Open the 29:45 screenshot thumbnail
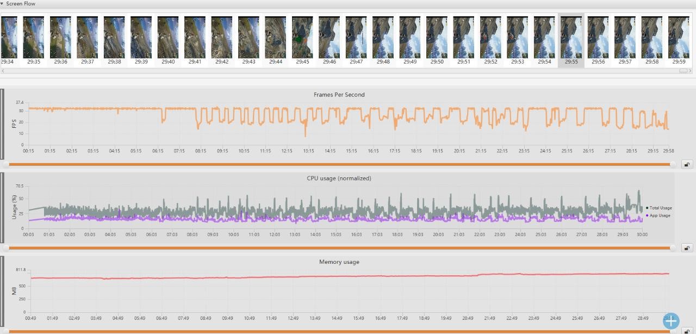Viewport: 696px width, 334px height. 302,38
